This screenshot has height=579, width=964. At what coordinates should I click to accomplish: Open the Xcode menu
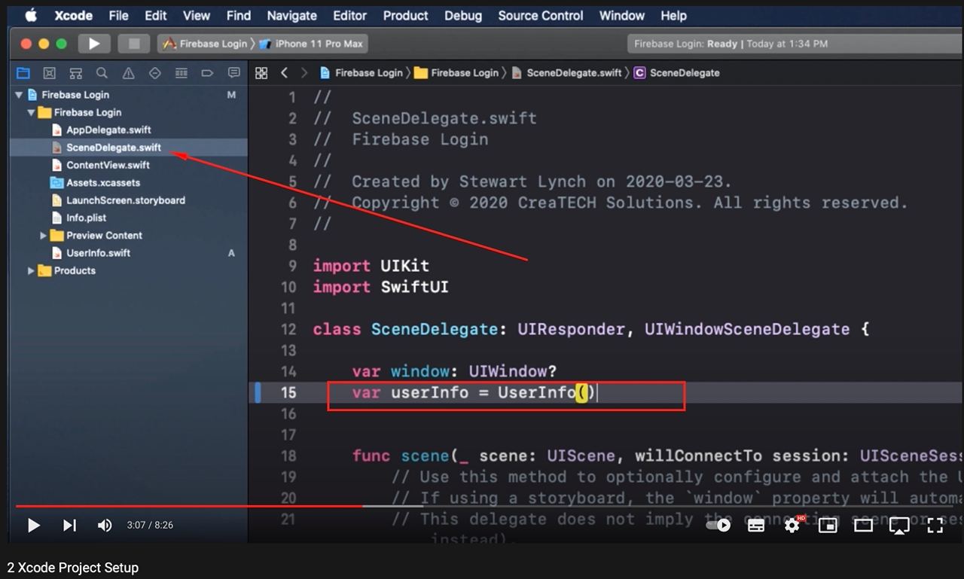pos(73,15)
